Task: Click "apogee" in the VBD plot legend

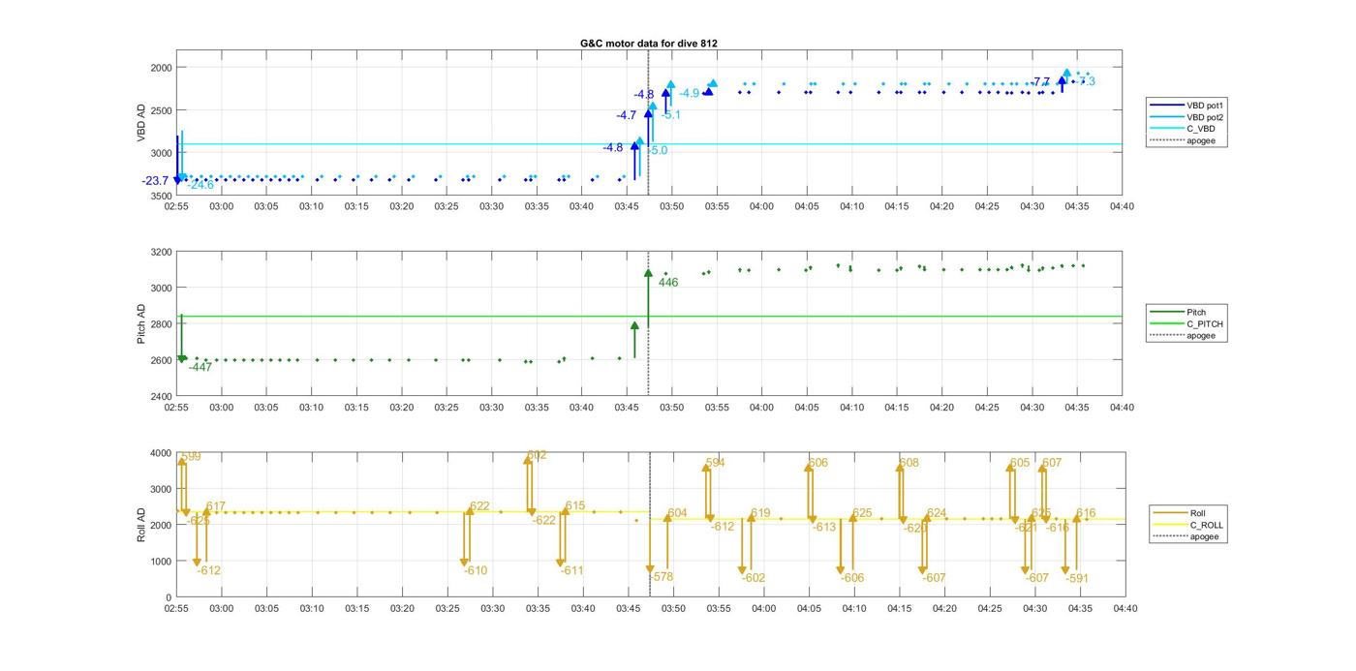Action: point(1201,140)
